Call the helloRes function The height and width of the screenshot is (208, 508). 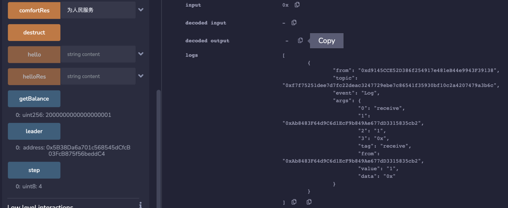34,77
